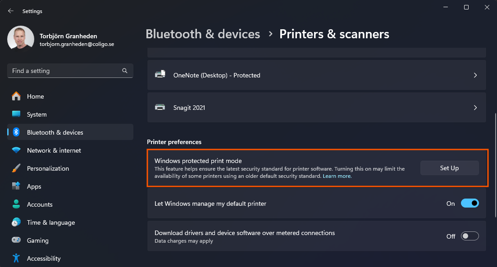Image resolution: width=497 pixels, height=267 pixels.
Task: Click the search magnifier icon
Action: click(x=124, y=71)
